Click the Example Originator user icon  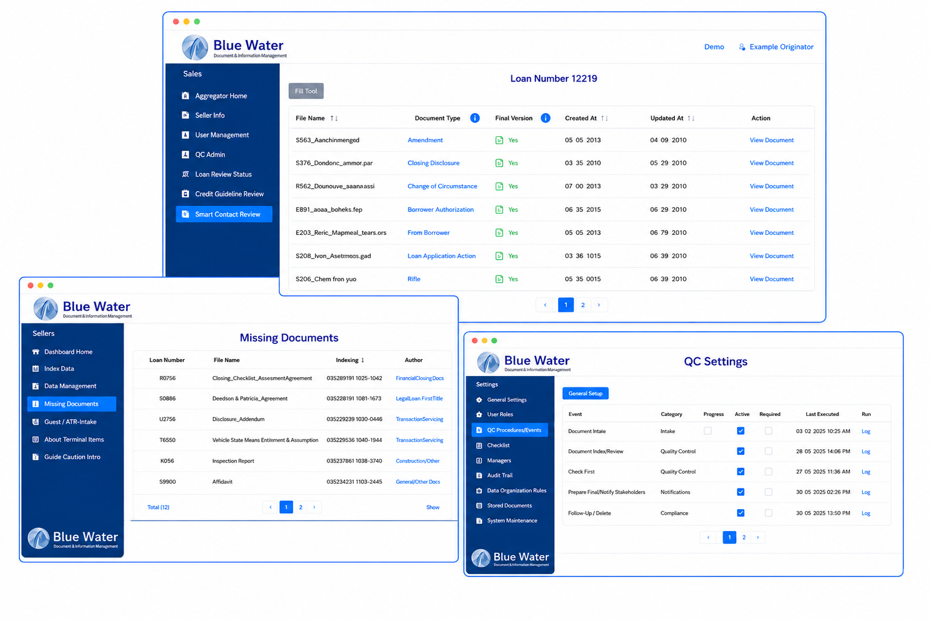(742, 47)
